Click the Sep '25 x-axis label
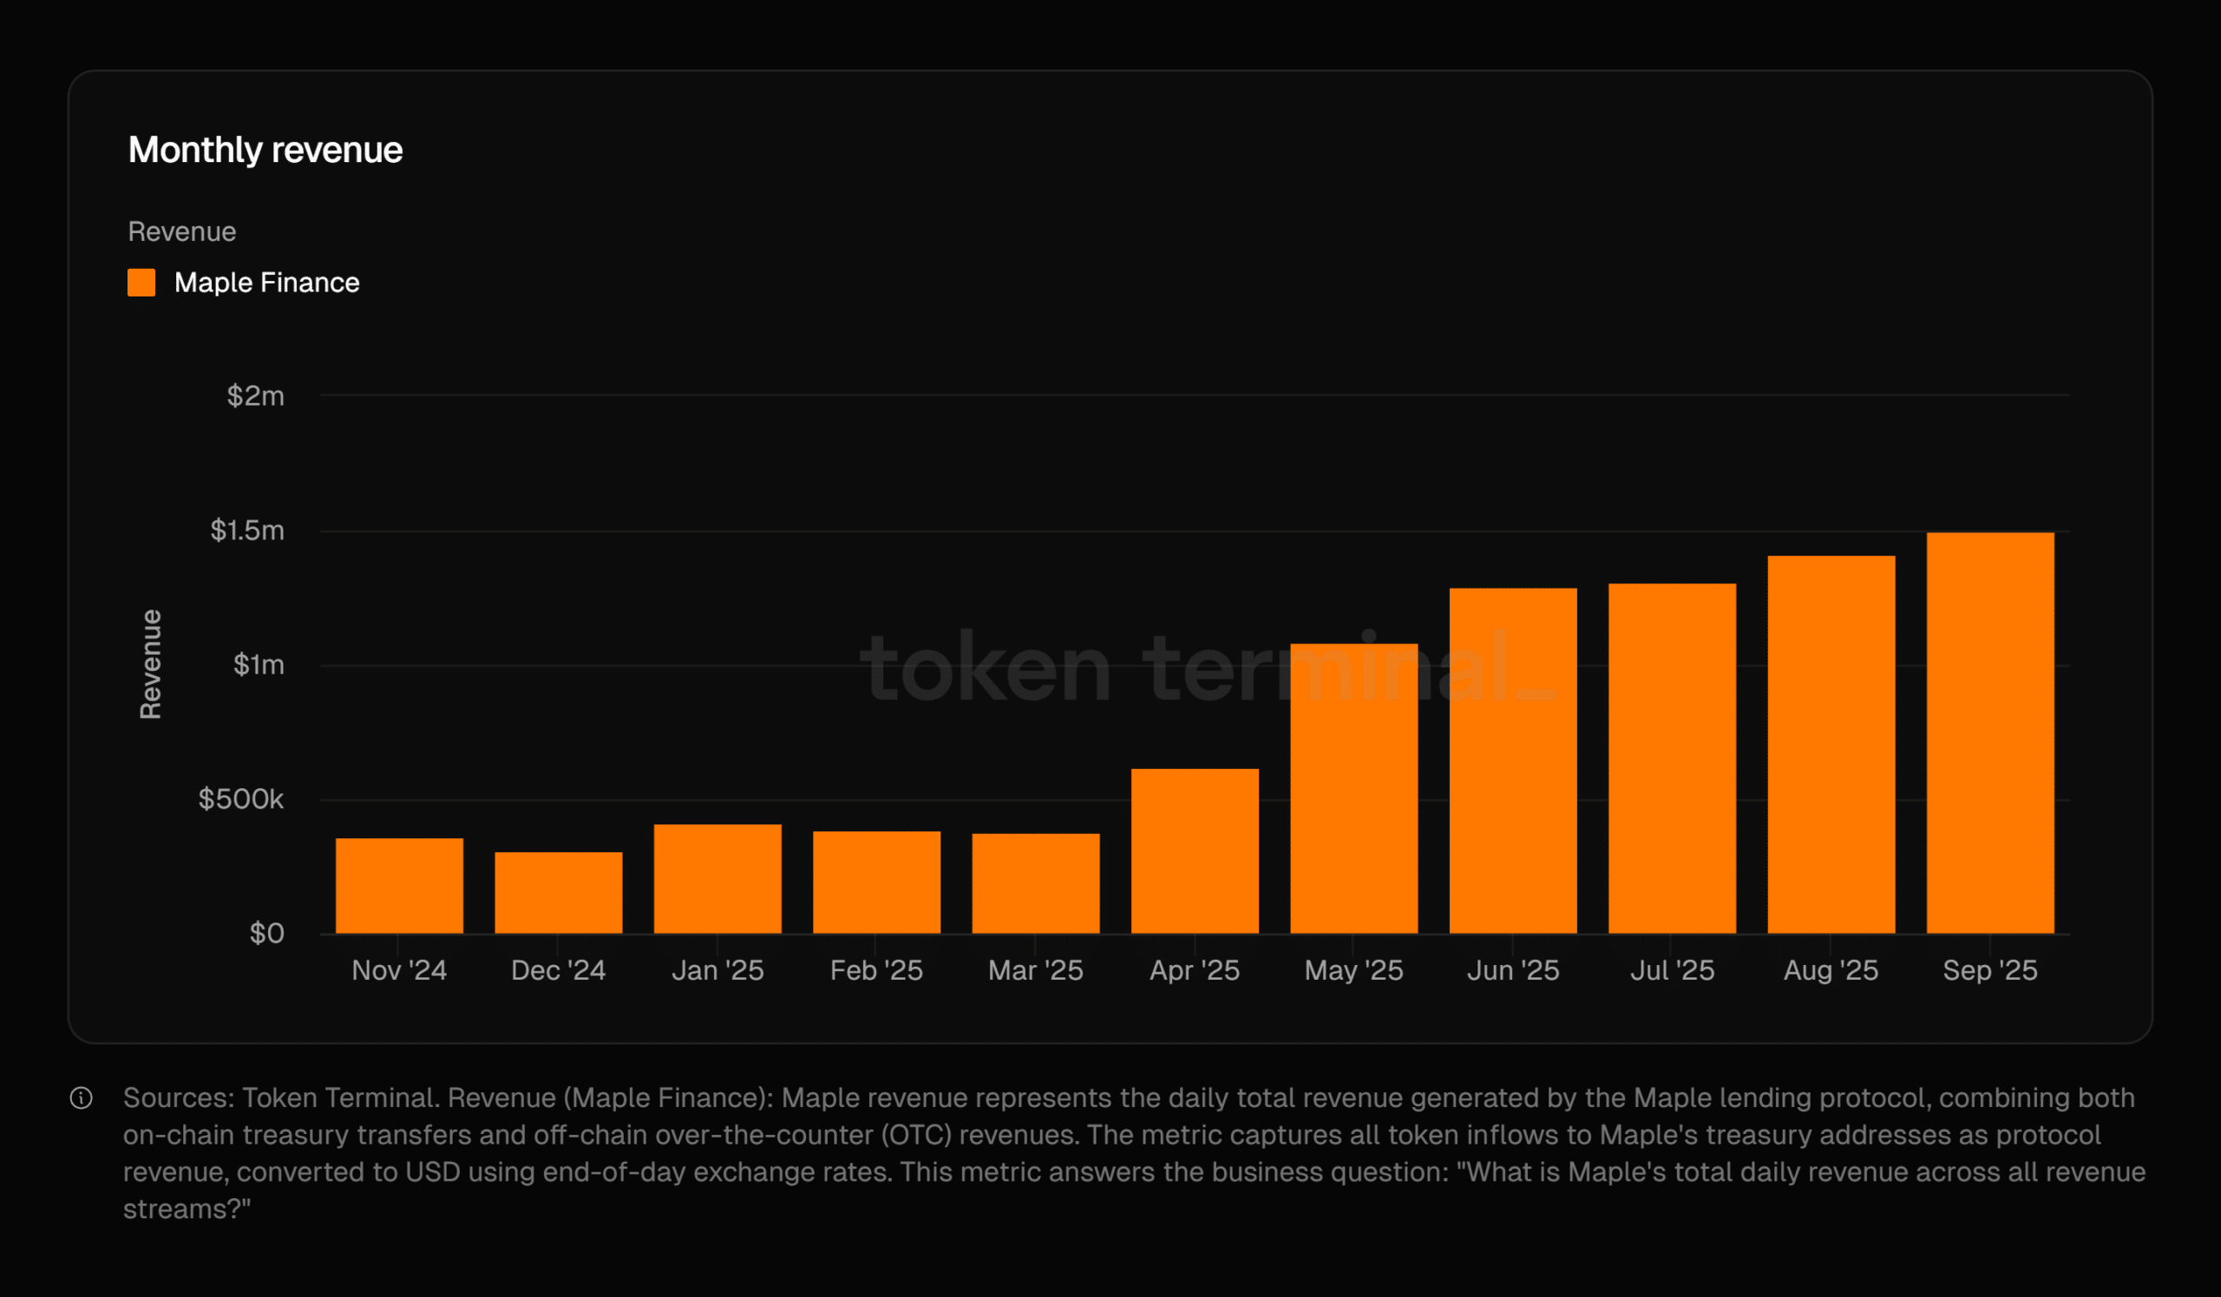Viewport: 2221px width, 1297px height. point(1990,970)
